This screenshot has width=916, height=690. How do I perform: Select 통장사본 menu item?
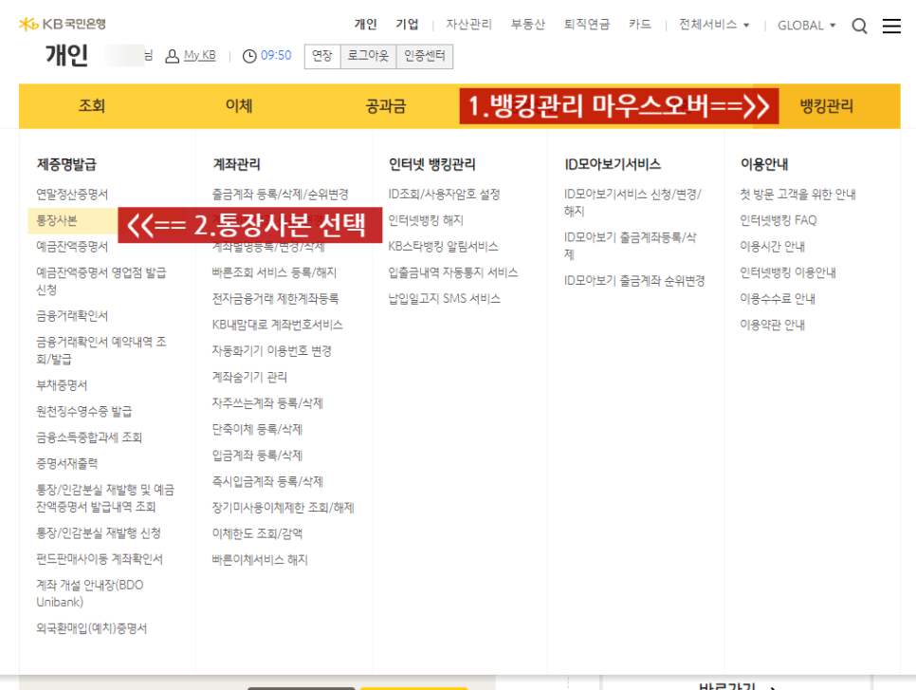point(57,220)
